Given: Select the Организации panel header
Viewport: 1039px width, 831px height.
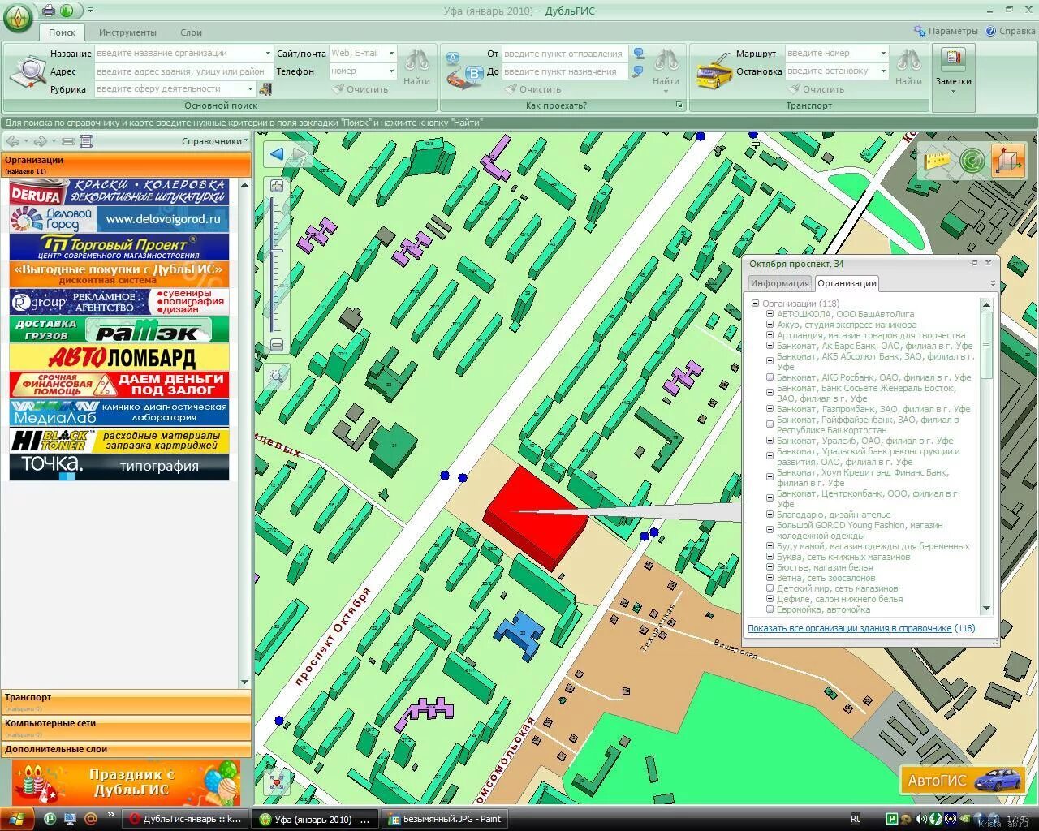Looking at the screenshot, I should point(126,165).
